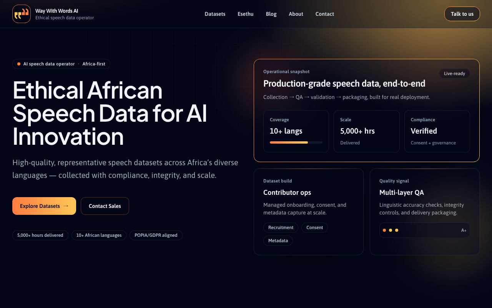This screenshot has height=308, width=492.
Task: Open the Contact nav link
Action: coord(324,14)
